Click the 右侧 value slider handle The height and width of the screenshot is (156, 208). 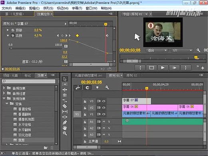pos(11,48)
